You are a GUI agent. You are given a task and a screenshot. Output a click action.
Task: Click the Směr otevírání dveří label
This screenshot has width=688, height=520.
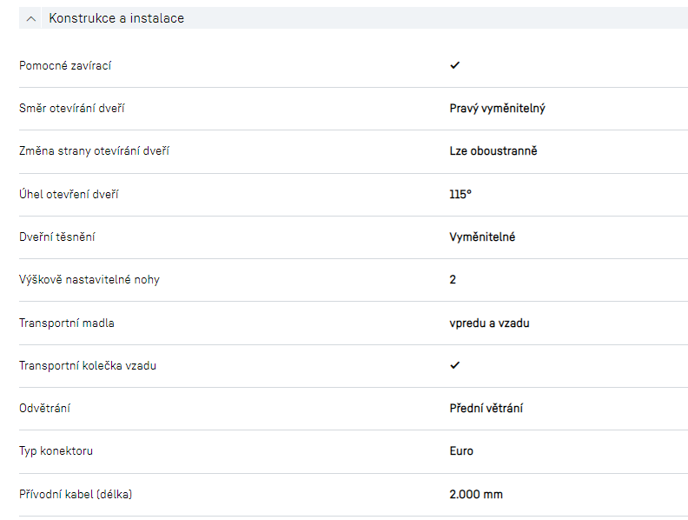pos(78,109)
